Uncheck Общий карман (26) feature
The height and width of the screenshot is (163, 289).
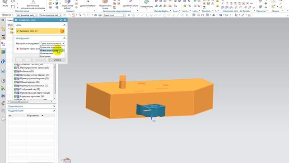(15, 82)
